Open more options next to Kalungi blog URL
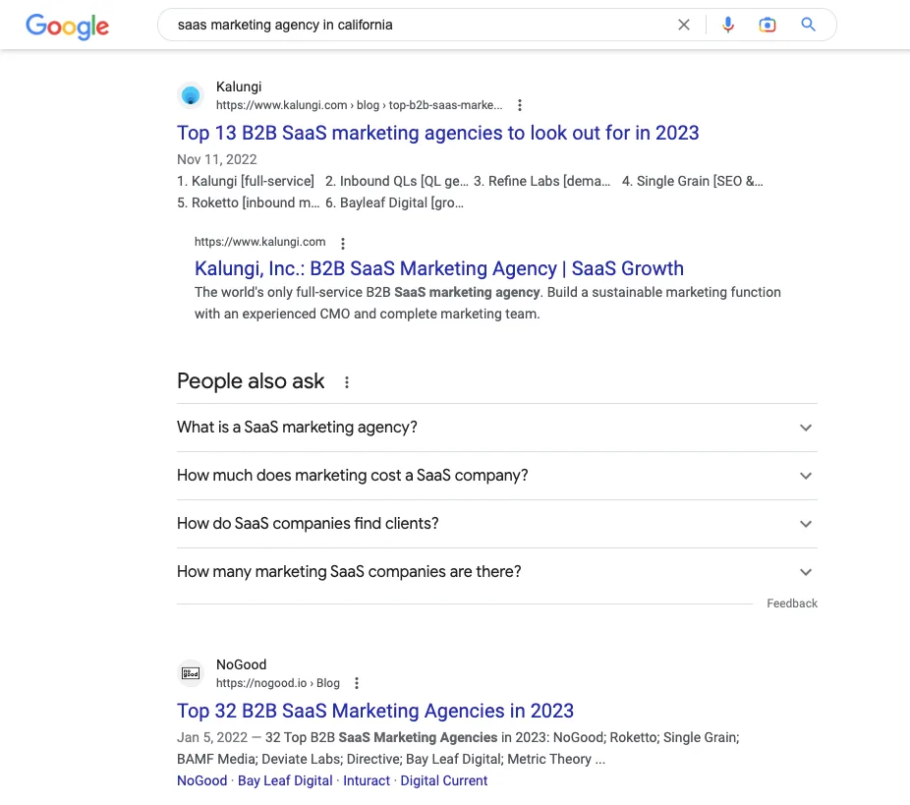 [520, 105]
